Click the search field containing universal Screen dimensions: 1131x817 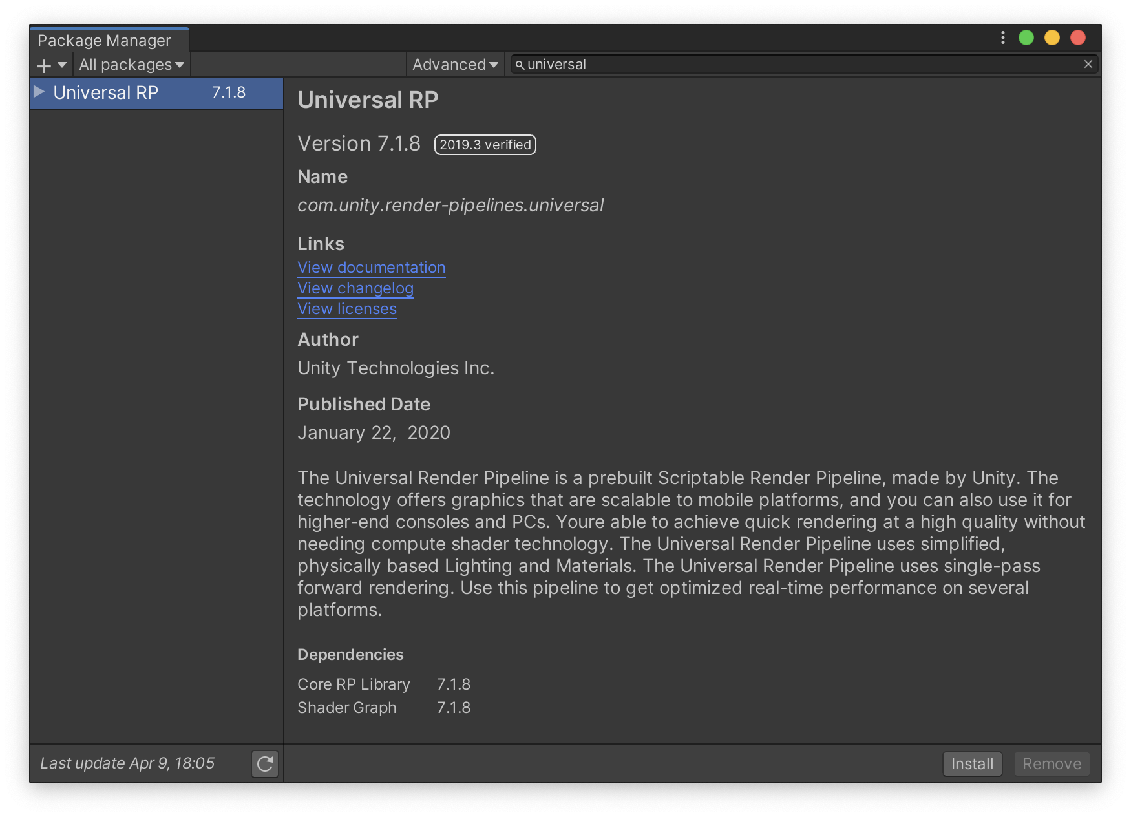coord(803,65)
